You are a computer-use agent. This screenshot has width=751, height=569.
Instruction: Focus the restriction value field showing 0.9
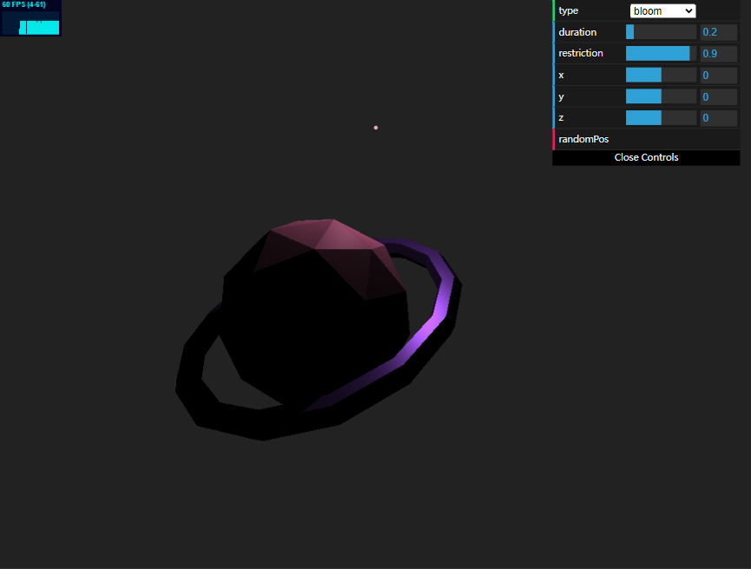pos(719,53)
